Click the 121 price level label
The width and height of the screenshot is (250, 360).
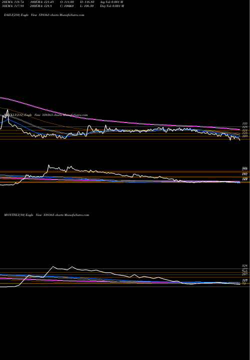click(244, 130)
